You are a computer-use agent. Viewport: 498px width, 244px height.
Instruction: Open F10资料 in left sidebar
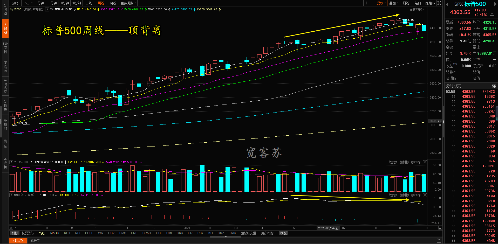click(x=5, y=48)
